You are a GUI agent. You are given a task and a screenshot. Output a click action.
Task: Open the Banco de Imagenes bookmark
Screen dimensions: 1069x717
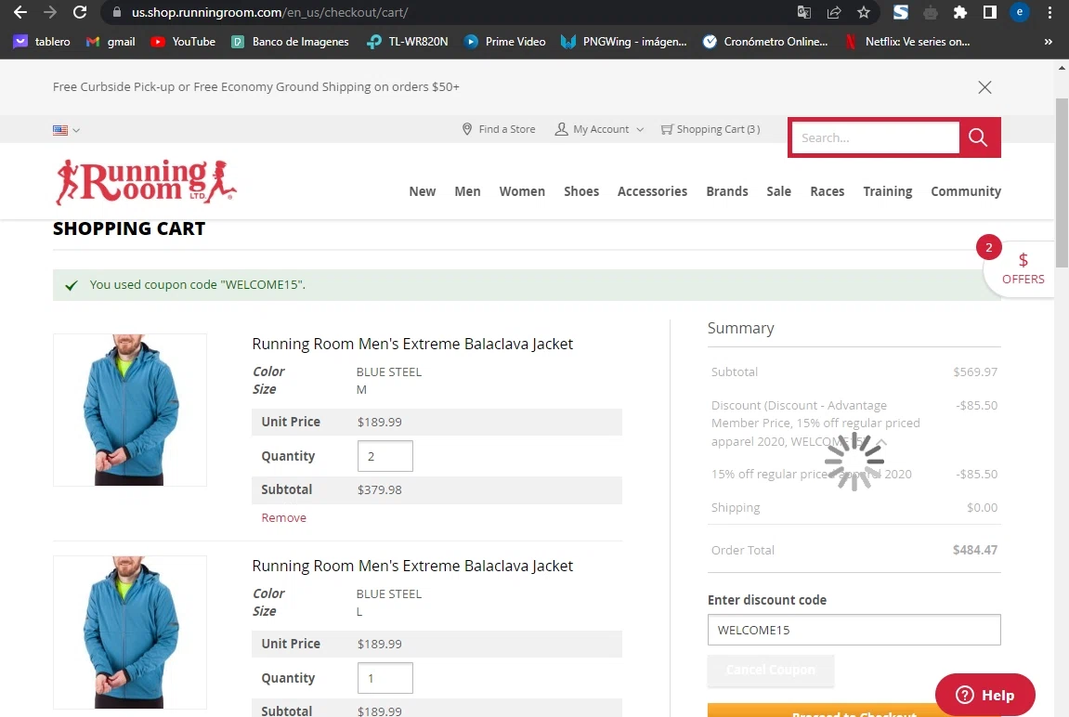[x=290, y=42]
